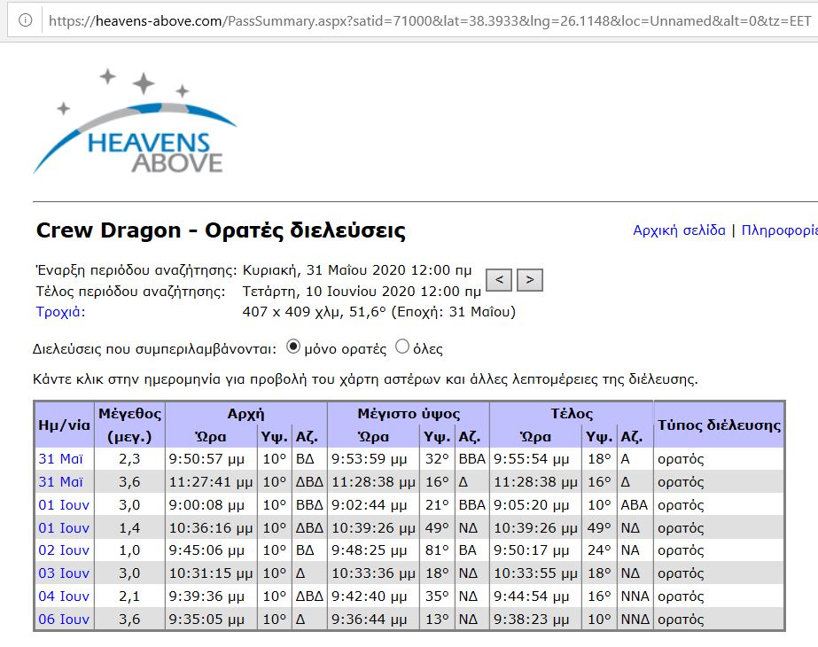This screenshot has width=818, height=647.
Task: Go to next search period with > button
Action: coord(530,280)
